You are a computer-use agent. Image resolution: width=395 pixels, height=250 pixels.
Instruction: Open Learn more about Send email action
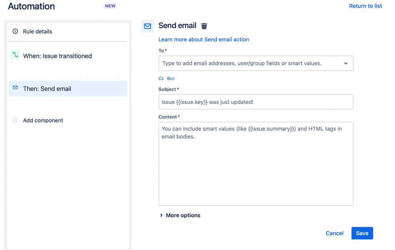pyautogui.click(x=204, y=39)
